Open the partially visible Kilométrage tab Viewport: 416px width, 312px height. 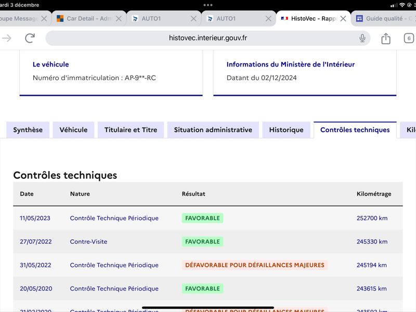[409, 129]
